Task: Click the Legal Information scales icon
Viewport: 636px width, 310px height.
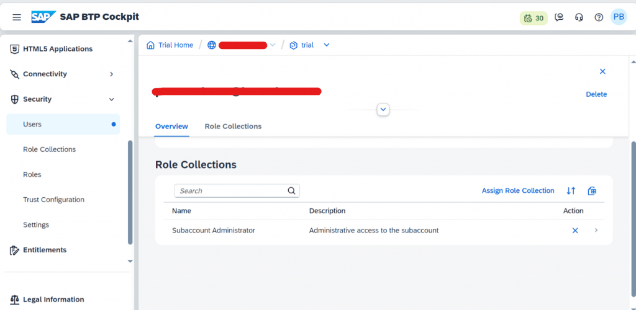Action: click(15, 299)
